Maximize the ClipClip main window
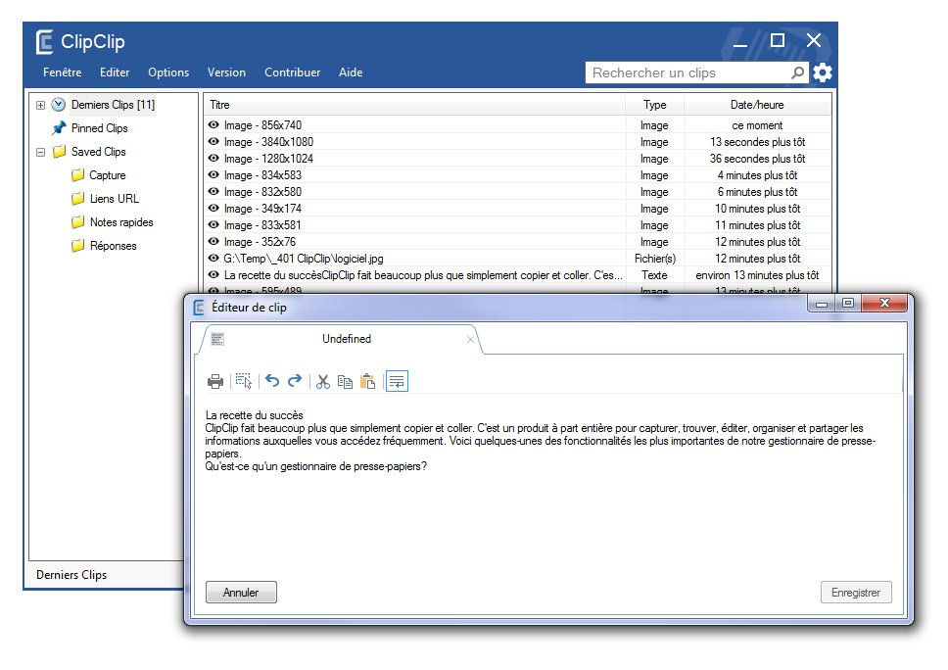Image resolution: width=948 pixels, height=670 pixels. 778,40
